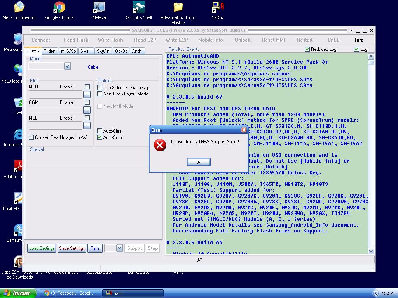Viewport: 398px width, 298px height.
Task: Browse for OGM file
Action: point(87,110)
